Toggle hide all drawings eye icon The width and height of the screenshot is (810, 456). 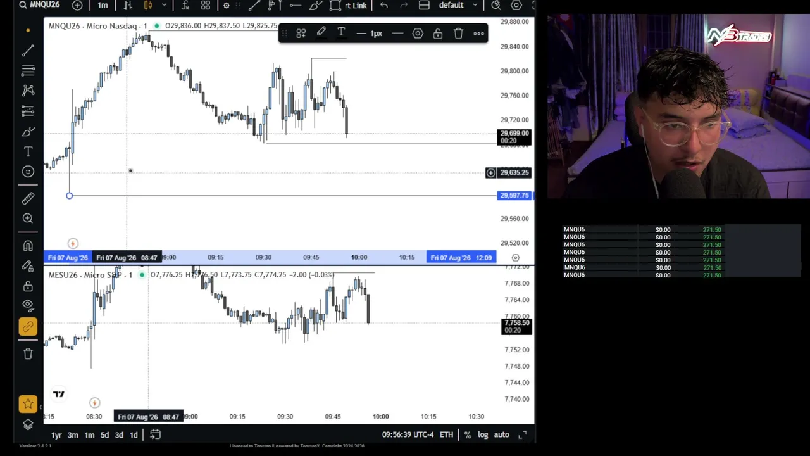(28, 305)
